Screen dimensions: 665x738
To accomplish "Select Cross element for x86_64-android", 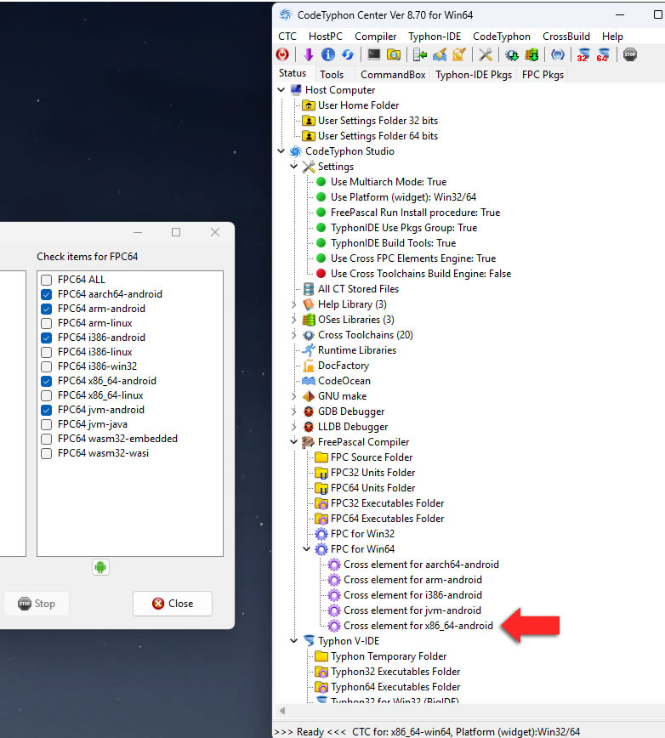I will click(418, 626).
